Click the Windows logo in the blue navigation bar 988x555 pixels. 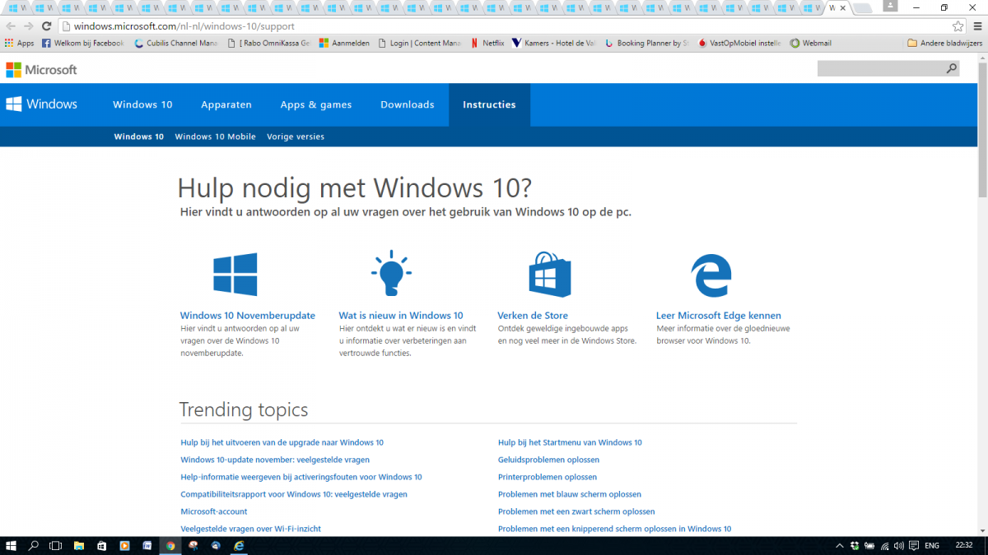click(x=41, y=104)
